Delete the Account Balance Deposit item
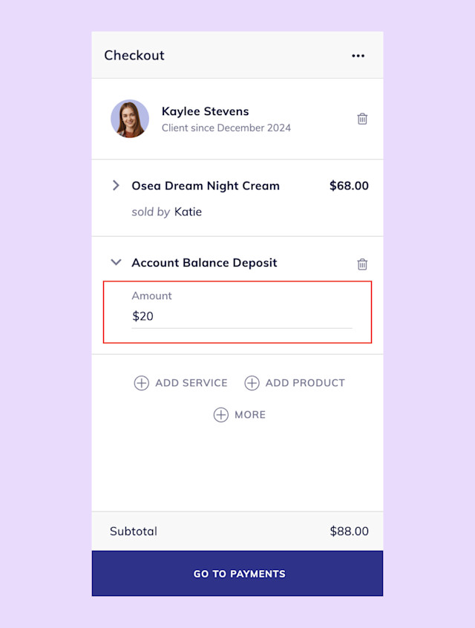 362,264
